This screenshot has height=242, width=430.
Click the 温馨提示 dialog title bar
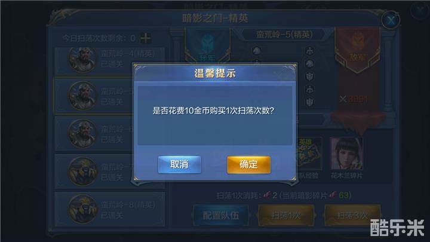[x=215, y=73]
